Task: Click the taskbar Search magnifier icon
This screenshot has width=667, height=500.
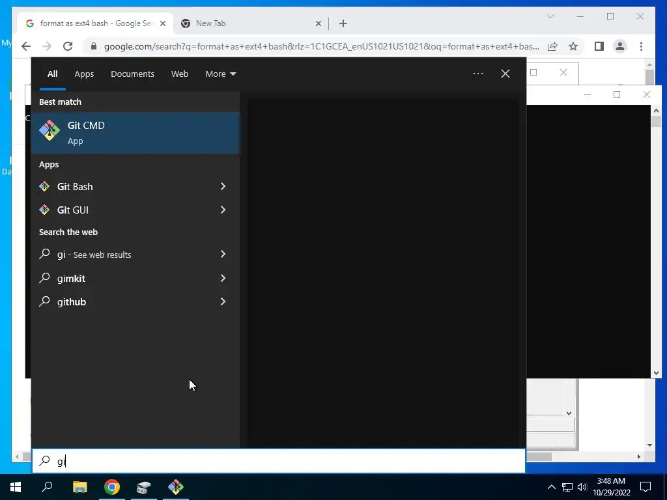Action: pos(47,487)
